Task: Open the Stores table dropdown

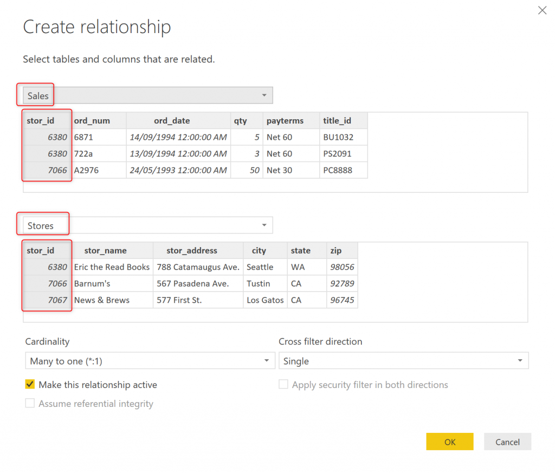Action: click(x=147, y=225)
